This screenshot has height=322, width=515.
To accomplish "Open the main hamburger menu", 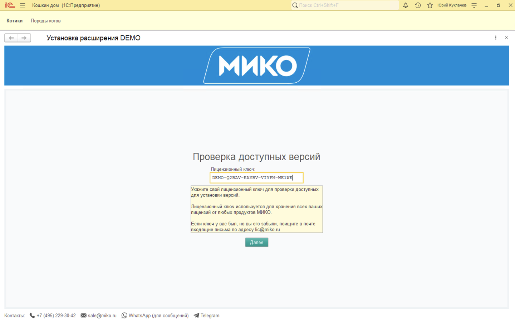I will (x=23, y=5).
